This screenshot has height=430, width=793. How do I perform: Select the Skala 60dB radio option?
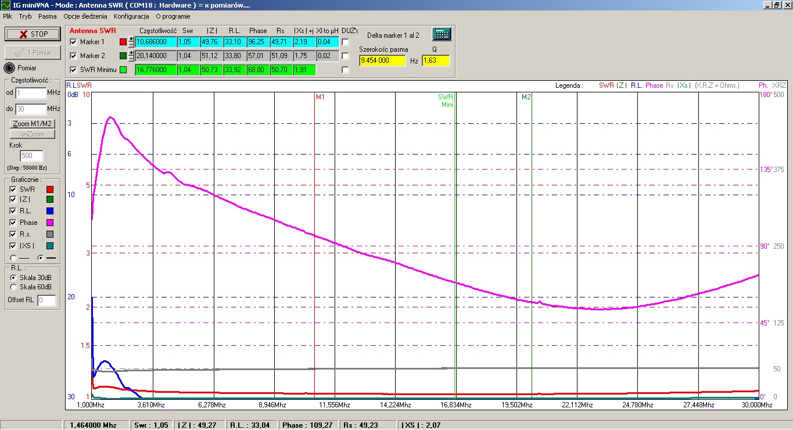pos(13,286)
